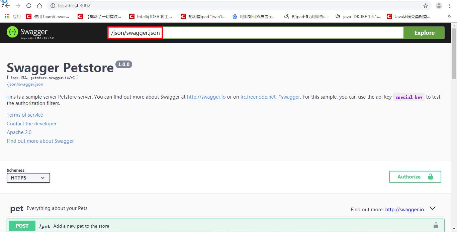Click the bookmark star in the address bar

425,5
